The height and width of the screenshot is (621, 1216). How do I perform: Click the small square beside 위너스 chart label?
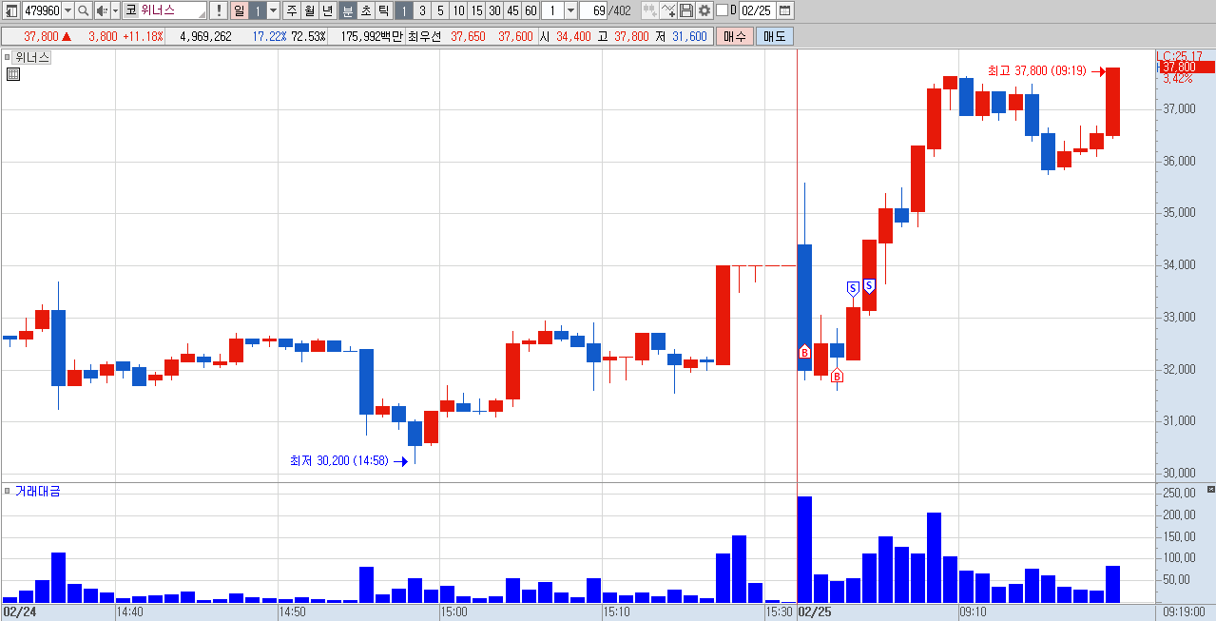click(7, 57)
